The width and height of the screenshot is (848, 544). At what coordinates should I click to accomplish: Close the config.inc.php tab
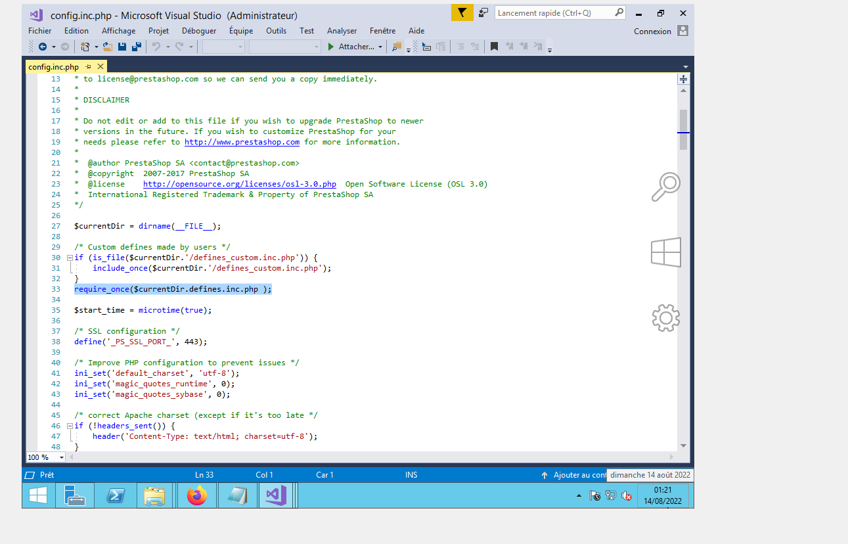click(100, 67)
